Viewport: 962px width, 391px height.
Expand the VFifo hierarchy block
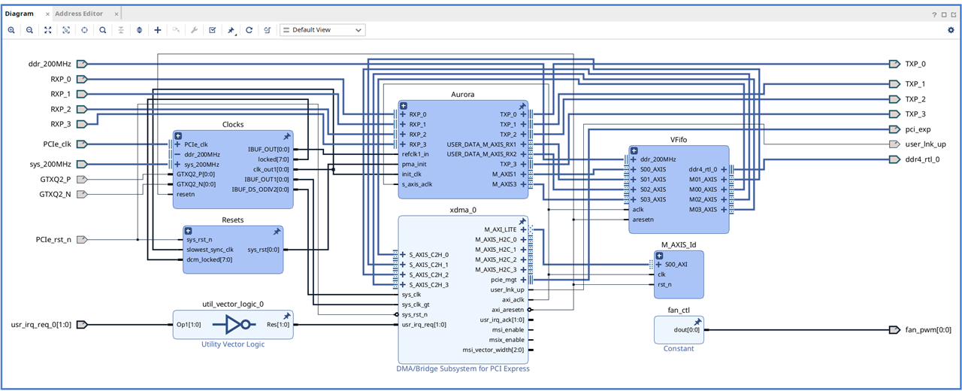click(x=634, y=150)
